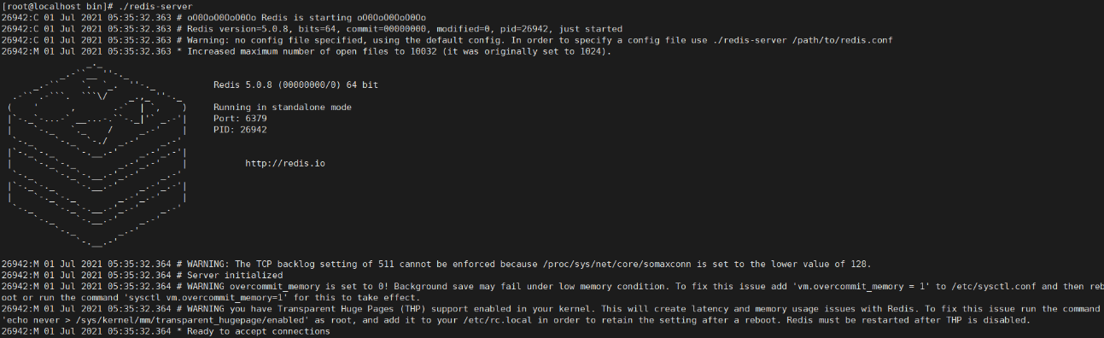Click the 'PID: 26942' line
1104x338 pixels.
click(x=240, y=129)
